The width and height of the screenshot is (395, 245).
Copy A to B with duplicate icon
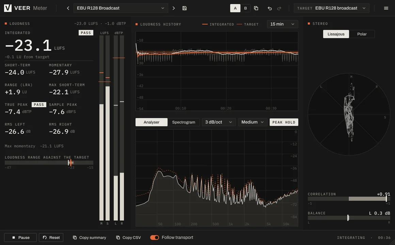(x=256, y=8)
